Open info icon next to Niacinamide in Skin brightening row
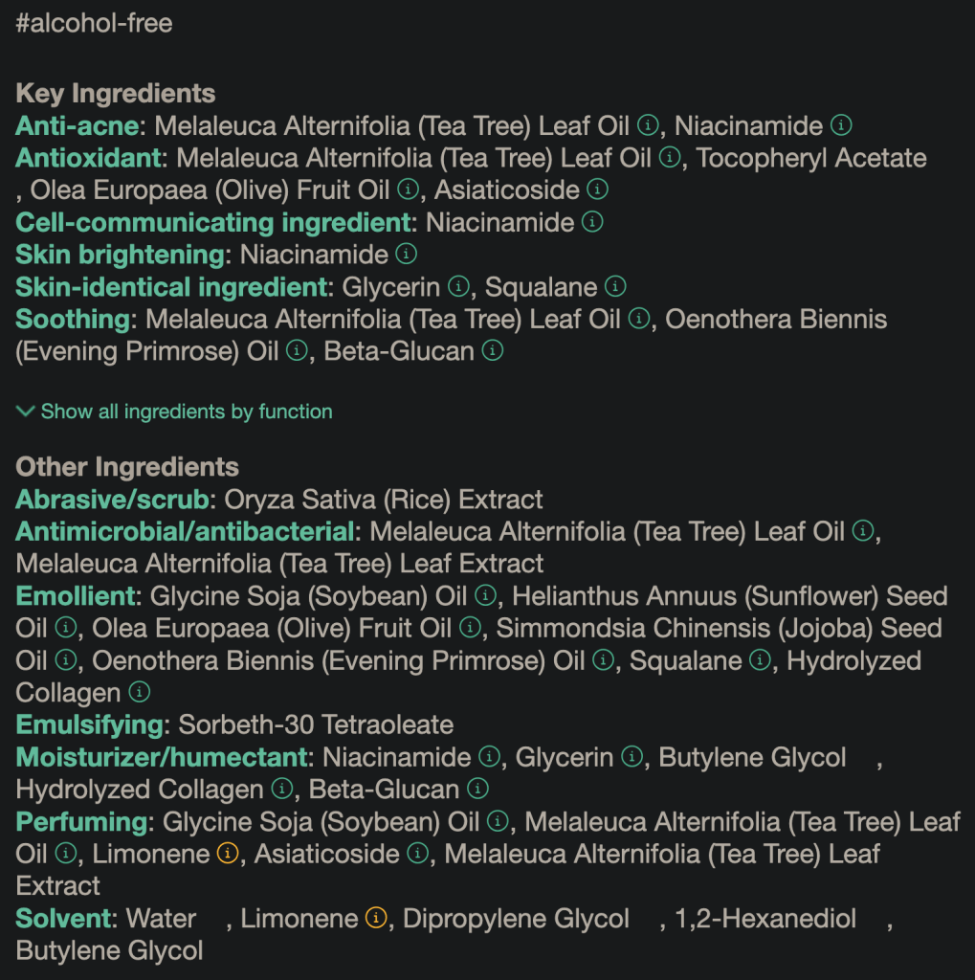 click(x=407, y=254)
